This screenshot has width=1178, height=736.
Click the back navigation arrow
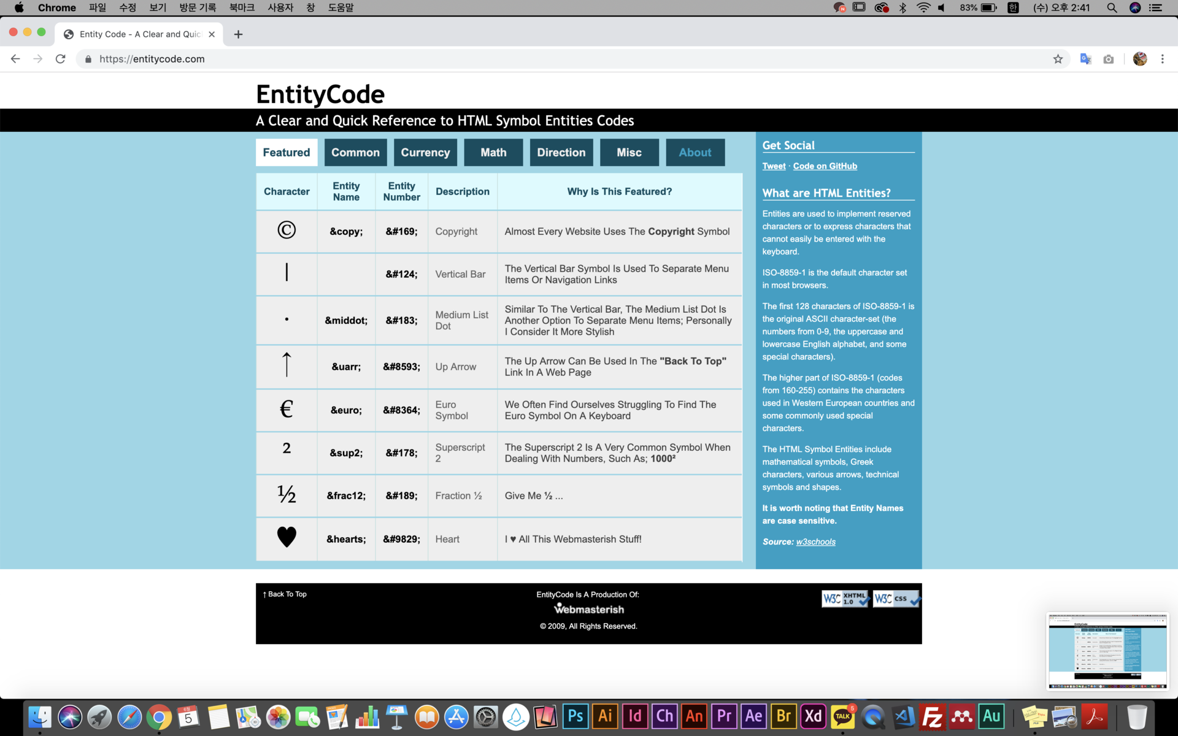[15, 59]
